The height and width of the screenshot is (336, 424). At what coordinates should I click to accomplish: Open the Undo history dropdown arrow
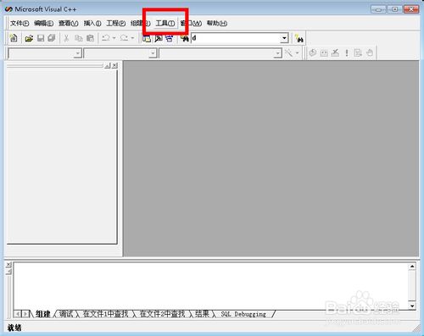click(114, 38)
